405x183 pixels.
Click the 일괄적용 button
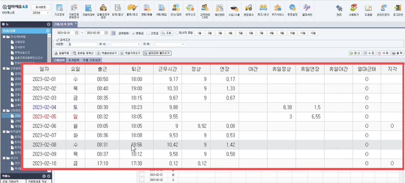pyautogui.click(x=62, y=53)
